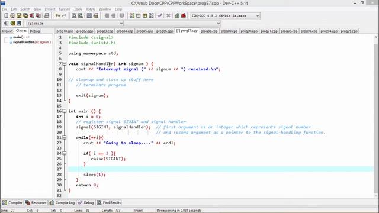Image resolution: width=379 pixels, height=213 pixels.
Task: Click the Goto Bookmarks icon
Action: (x=19, y=24)
